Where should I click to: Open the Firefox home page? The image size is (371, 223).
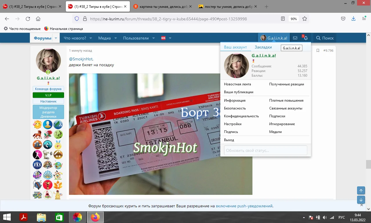tap(38, 19)
